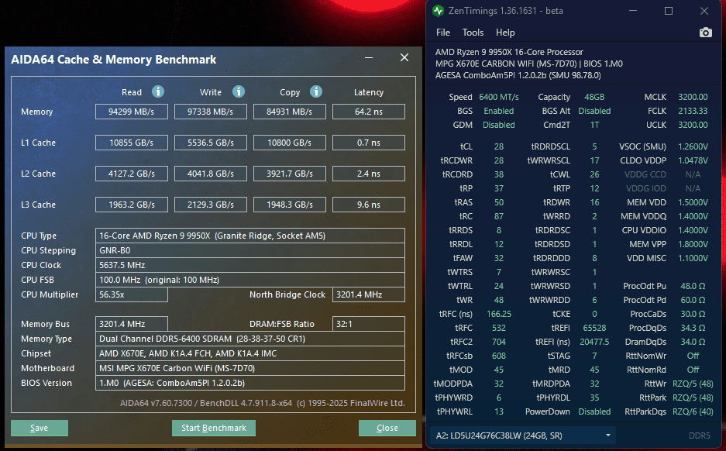Click AIDA64 version footer text

[263, 403]
